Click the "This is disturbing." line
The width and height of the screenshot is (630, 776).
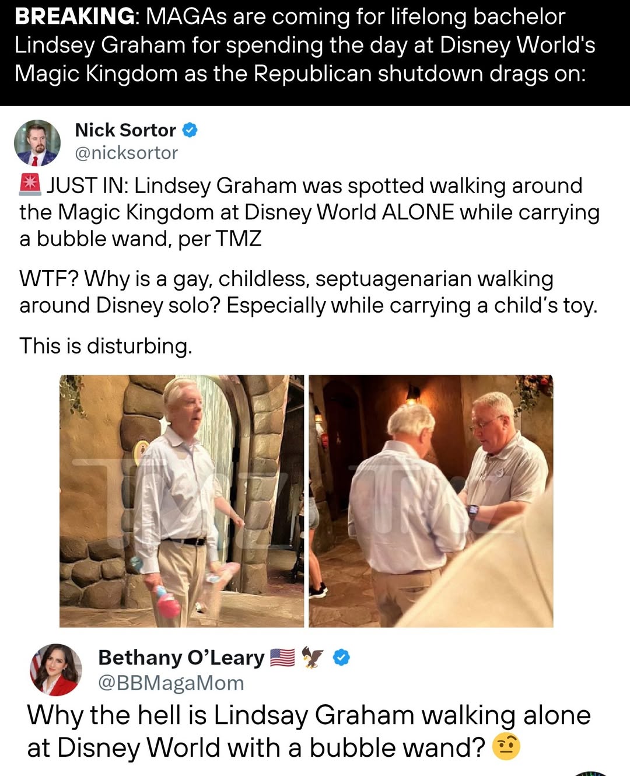click(x=106, y=346)
